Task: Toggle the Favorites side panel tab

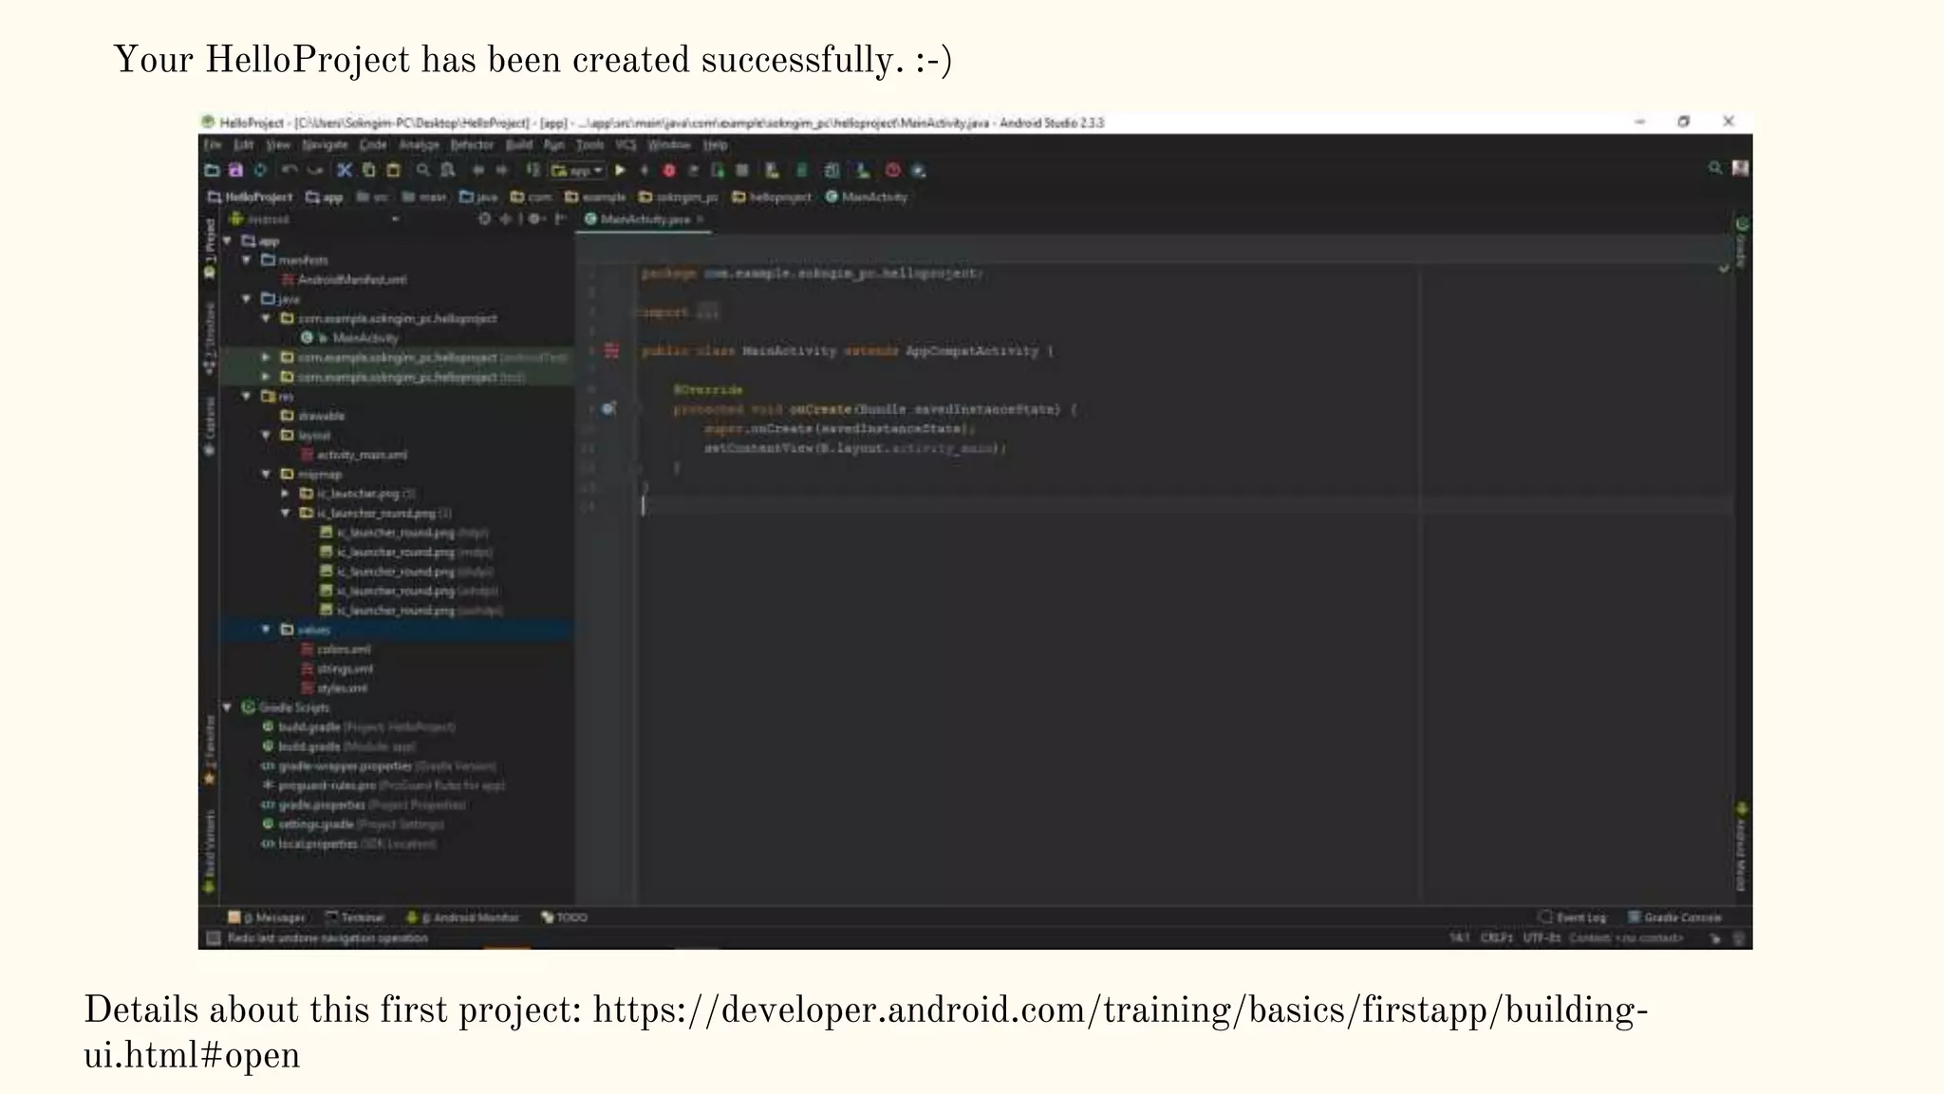Action: [x=210, y=750]
